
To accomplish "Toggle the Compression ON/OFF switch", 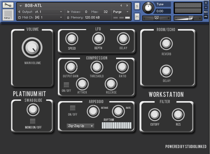I will (66, 85).
